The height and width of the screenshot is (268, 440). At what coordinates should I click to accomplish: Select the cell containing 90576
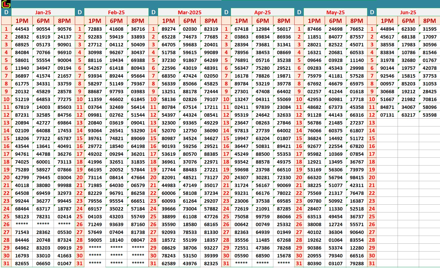(64, 29)
